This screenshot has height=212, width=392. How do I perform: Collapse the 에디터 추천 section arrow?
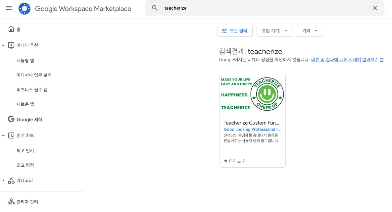pyautogui.click(x=3, y=45)
